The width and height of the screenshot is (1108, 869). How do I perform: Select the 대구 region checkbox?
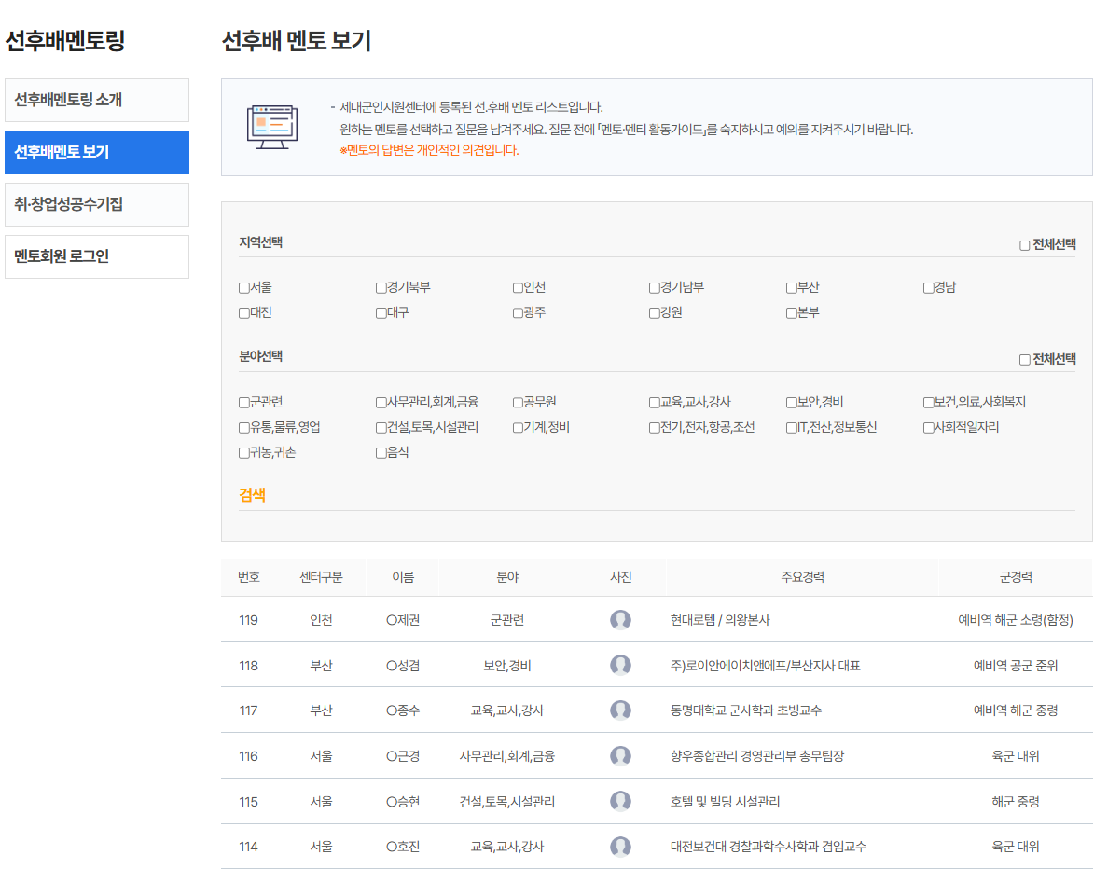pos(381,313)
